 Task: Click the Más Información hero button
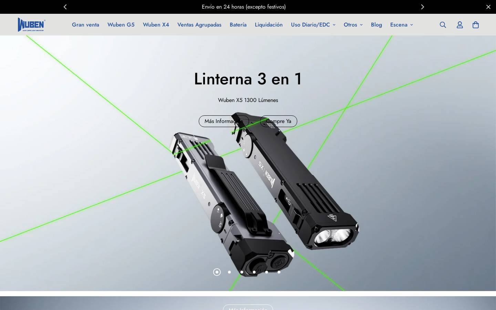[x=224, y=121]
